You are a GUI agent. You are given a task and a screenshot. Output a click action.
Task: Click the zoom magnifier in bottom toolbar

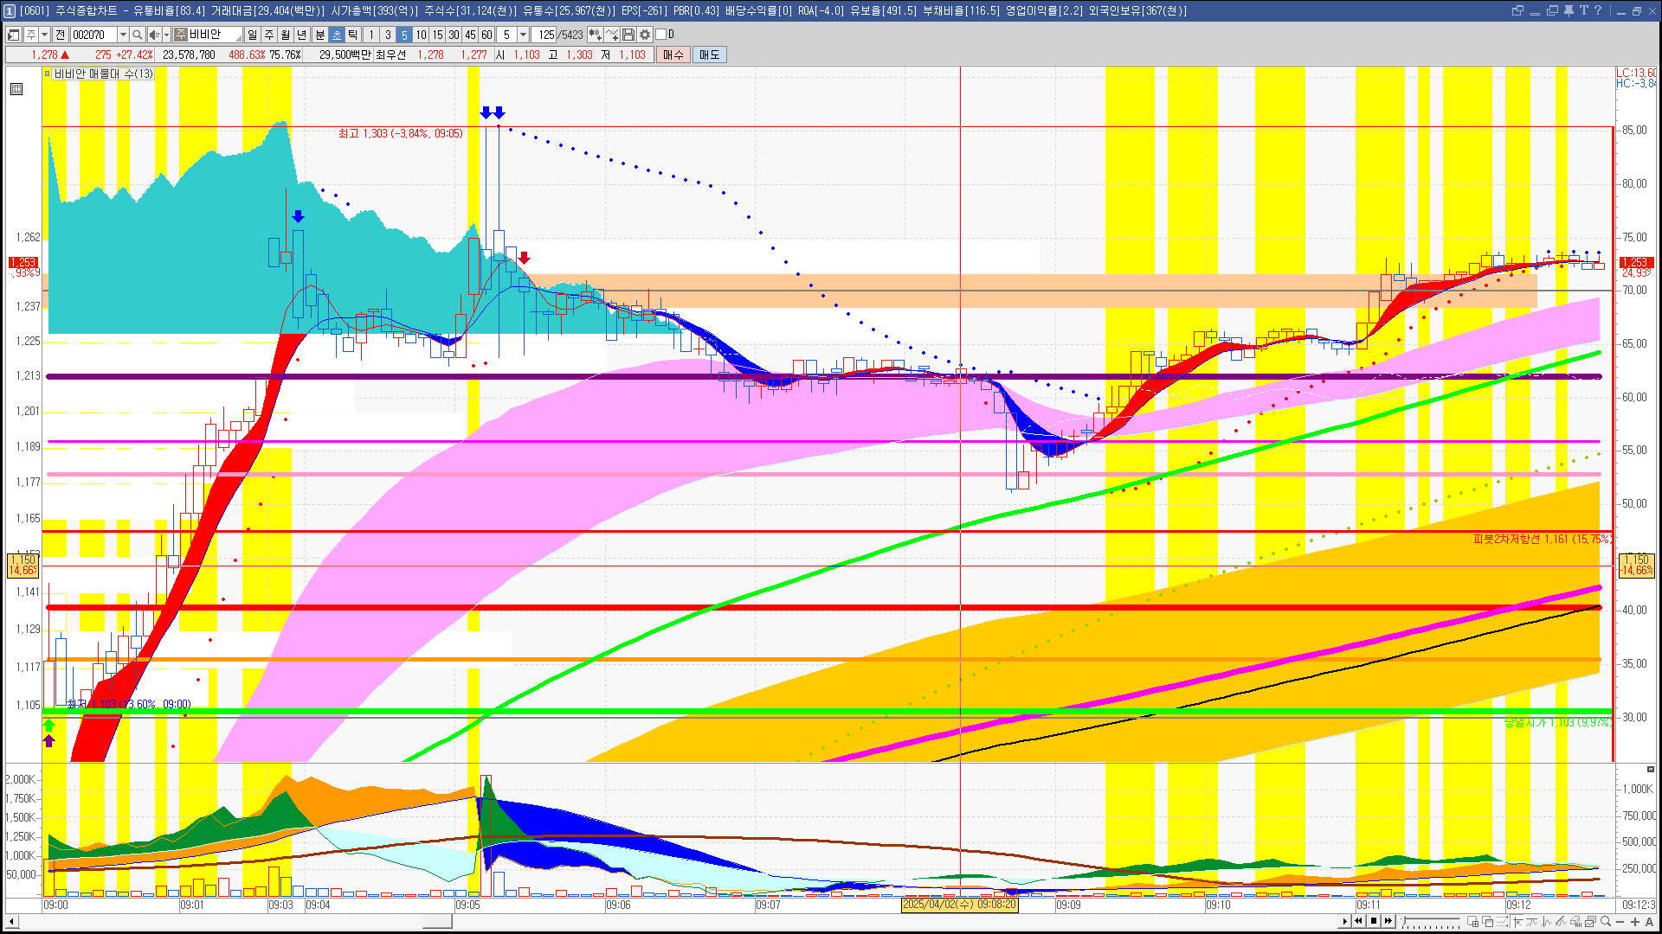(x=1606, y=922)
